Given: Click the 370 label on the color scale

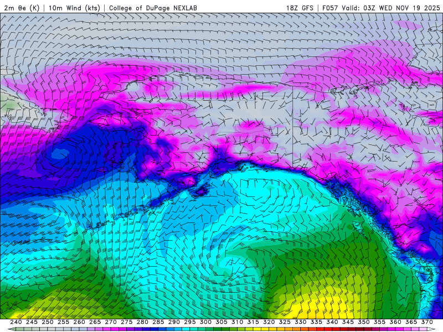Looking at the screenshot, I should [427, 322].
